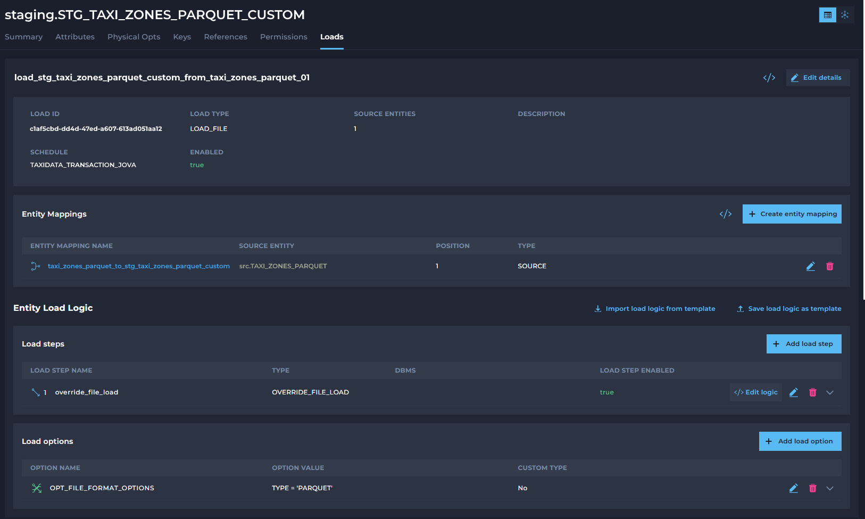865x519 pixels.
Task: Click Save load logic as template
Action: click(789, 309)
